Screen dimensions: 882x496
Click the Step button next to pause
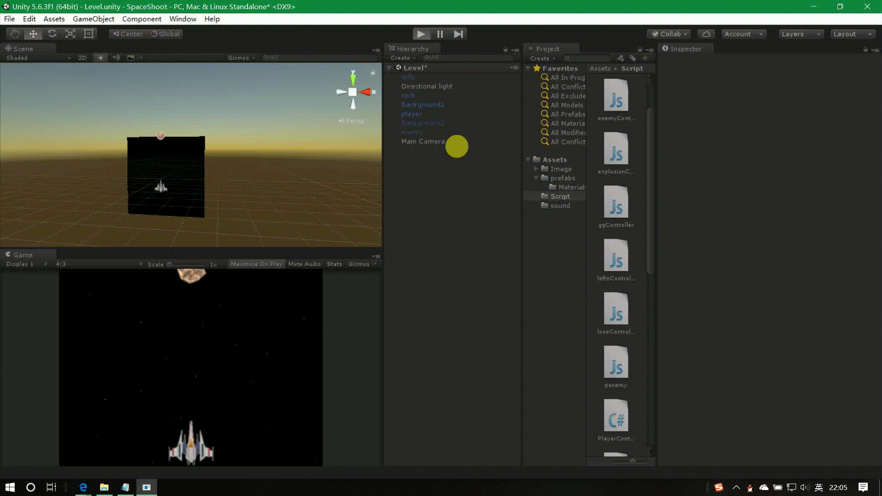point(458,34)
